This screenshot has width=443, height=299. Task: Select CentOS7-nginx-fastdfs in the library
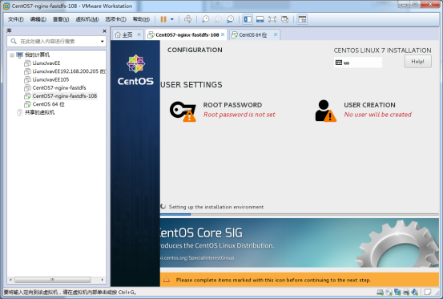pyautogui.click(x=59, y=87)
